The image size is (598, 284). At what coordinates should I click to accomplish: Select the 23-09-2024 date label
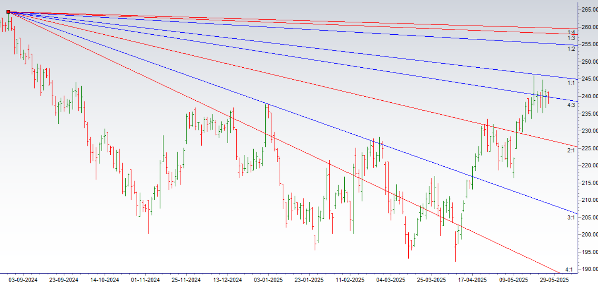(63, 280)
